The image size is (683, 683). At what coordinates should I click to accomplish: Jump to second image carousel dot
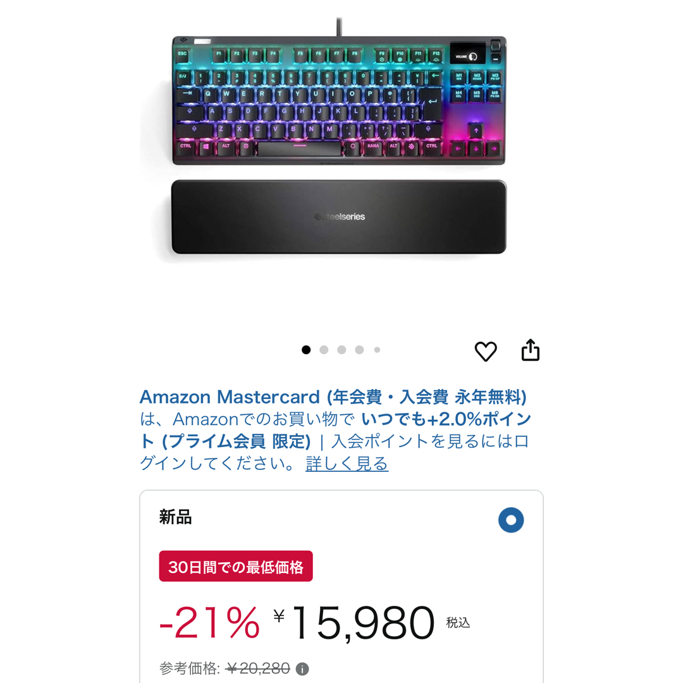click(x=324, y=350)
